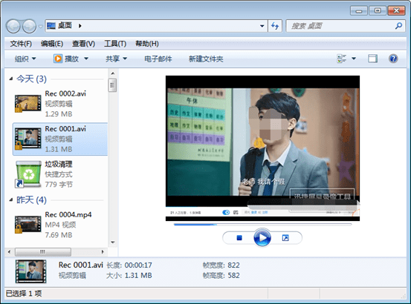
Task: Open the 共享 dropdown
Action: point(116,59)
